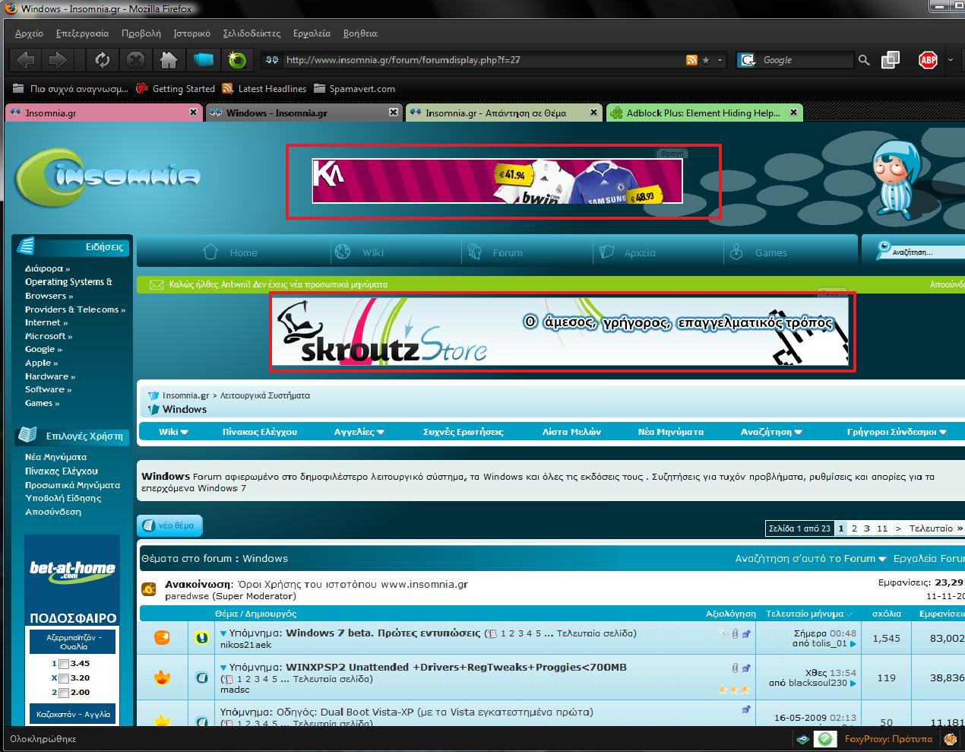The width and height of the screenshot is (965, 752).
Task: Click the overlapping windows icon beside ABP
Action: pos(891,60)
